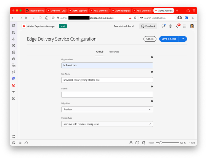This screenshot has height=159, width=207.
Task: Open the Window panel icon in the sidebar
Action: pyautogui.click(x=14, y=59)
